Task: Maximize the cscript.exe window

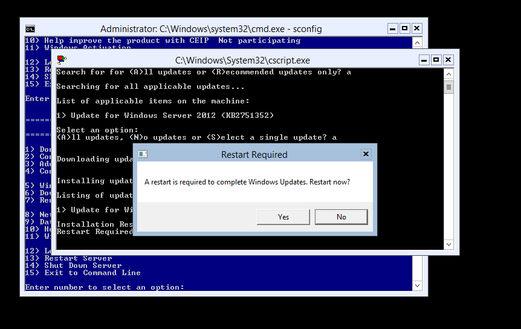Action: (x=436, y=60)
